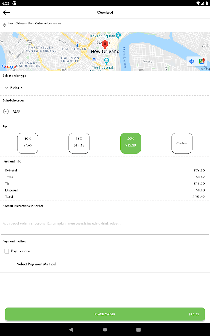The width and height of the screenshot is (210, 336).
Task: Tap Jackson Square museum marker on map
Action: pos(118,35)
